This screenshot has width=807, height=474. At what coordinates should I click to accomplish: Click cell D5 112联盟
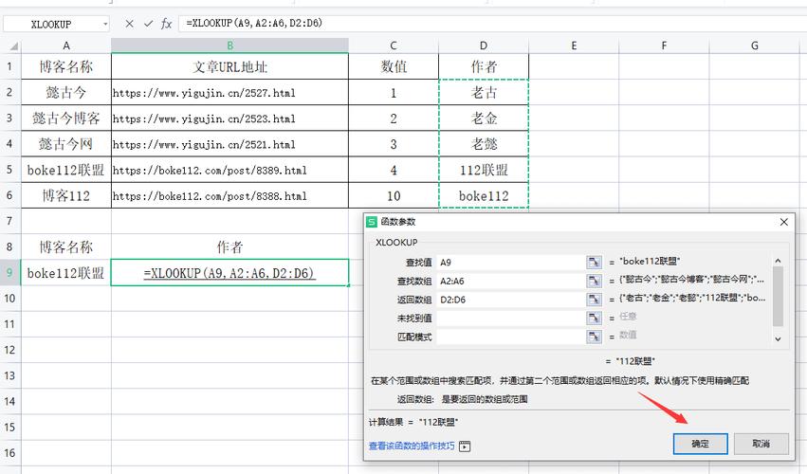[x=484, y=170]
